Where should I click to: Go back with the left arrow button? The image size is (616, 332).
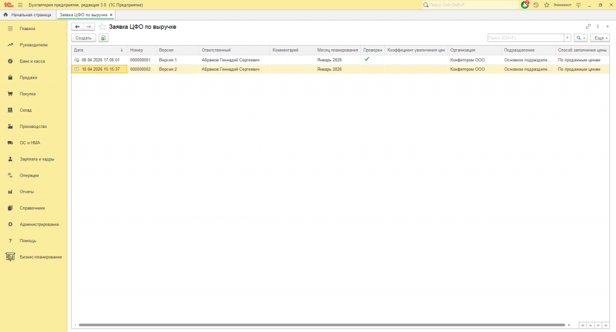tap(78, 26)
